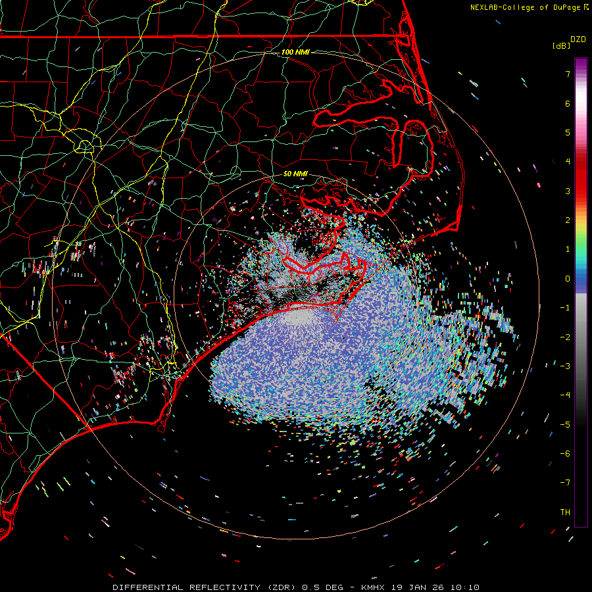Click the 6 value on the color scale
Viewport: 592px width, 592px height.
tap(568, 103)
